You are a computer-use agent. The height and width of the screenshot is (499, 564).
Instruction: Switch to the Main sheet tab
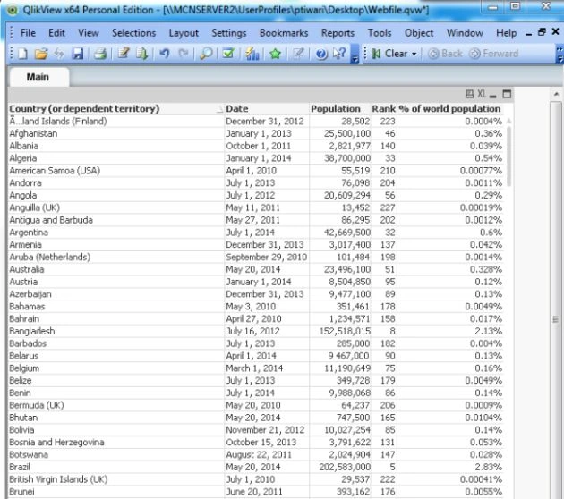(x=38, y=77)
